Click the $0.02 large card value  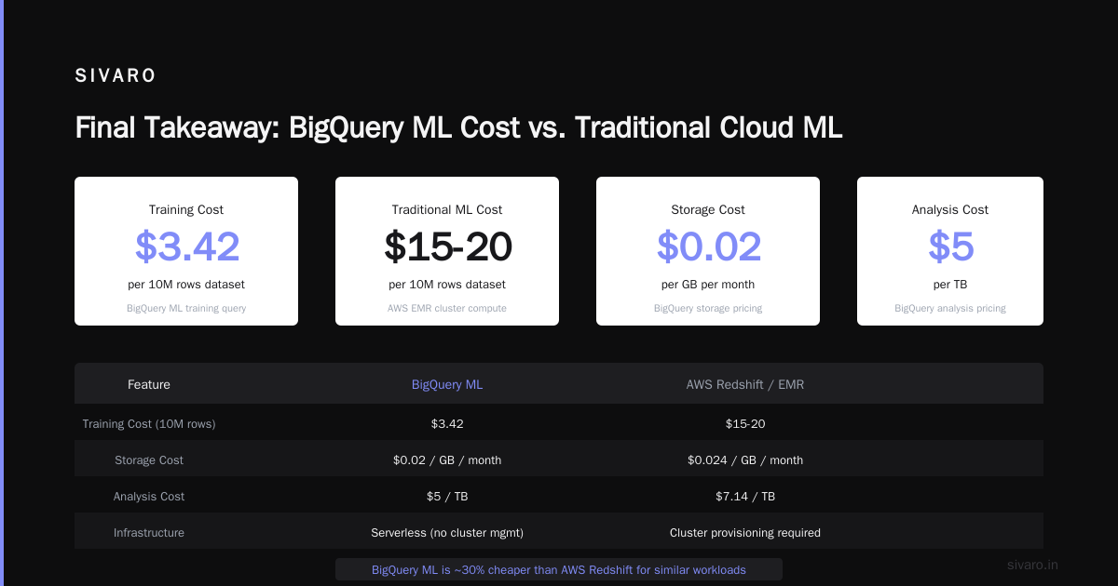(709, 246)
